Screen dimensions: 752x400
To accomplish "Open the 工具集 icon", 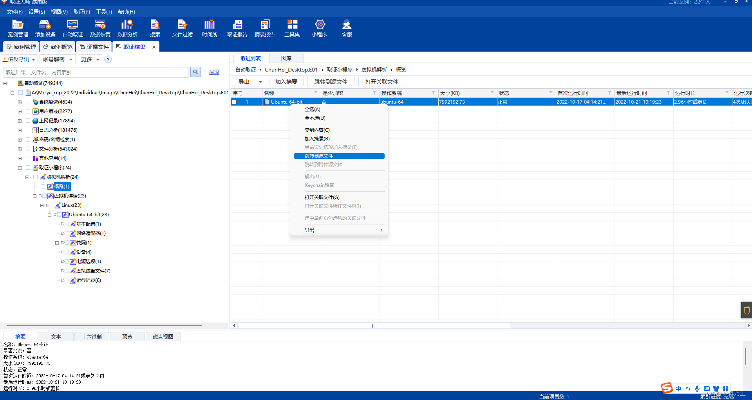I will [x=292, y=28].
